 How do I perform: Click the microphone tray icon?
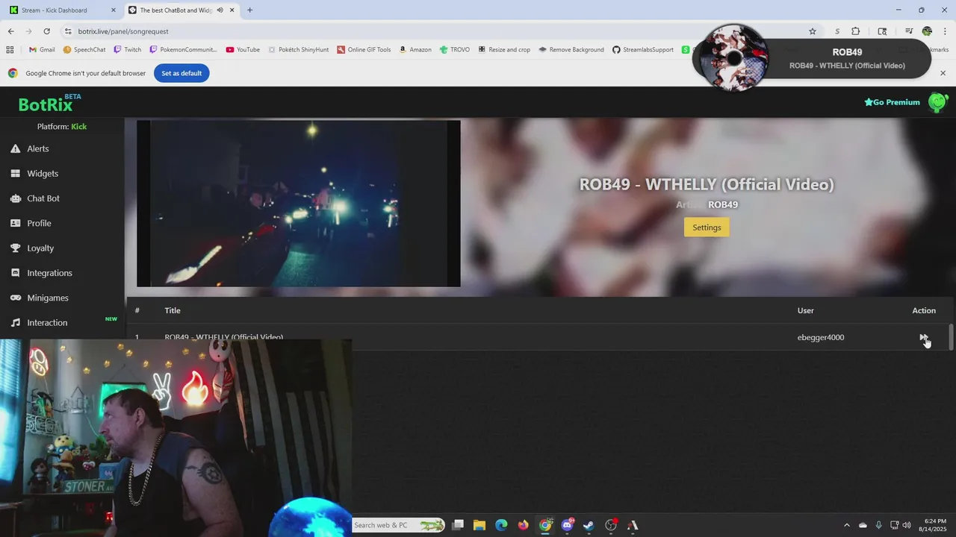(878, 525)
